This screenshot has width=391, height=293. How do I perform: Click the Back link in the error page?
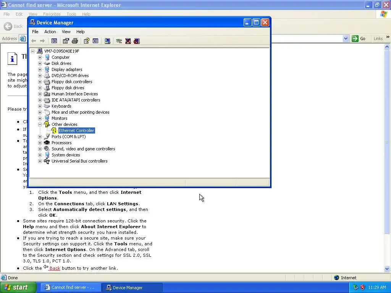[x=55, y=268]
